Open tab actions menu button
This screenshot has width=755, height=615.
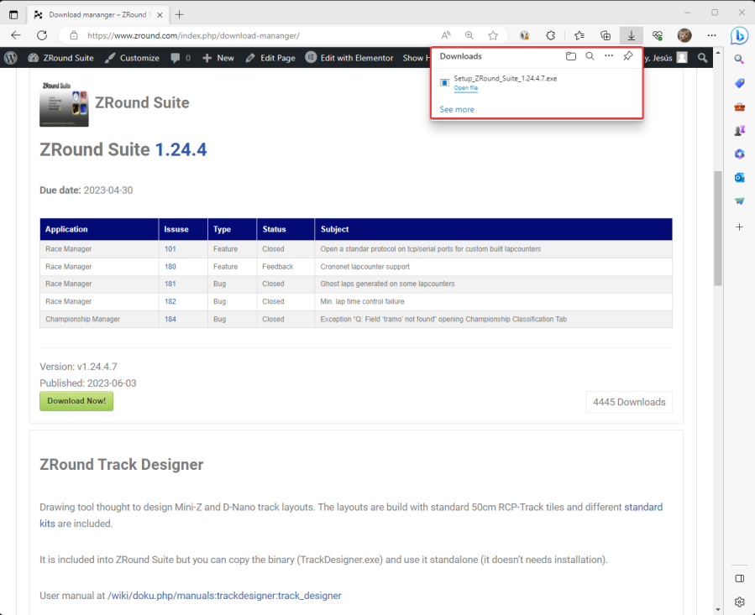[13, 14]
